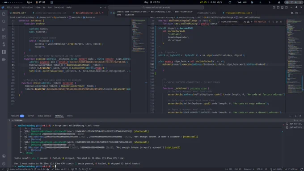The image size is (304, 171).
Task: Switch to the Ports panel tab
Action: 70,116
